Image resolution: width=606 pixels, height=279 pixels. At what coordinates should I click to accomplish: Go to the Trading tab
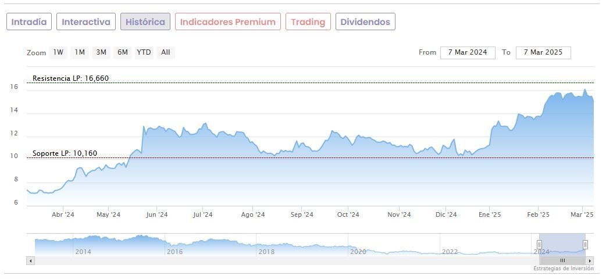(308, 22)
